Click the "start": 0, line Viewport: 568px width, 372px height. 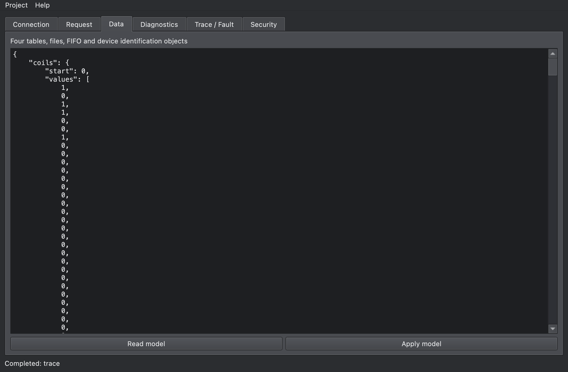coord(67,71)
